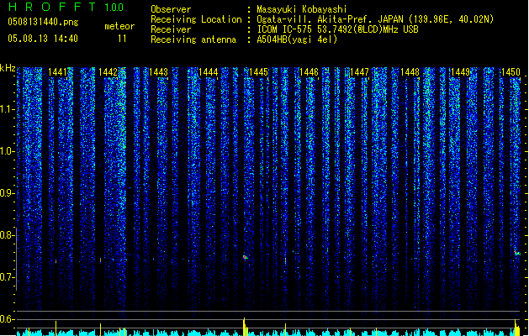Click the 1448 time marker
The height and width of the screenshot is (336, 529).
tap(410, 72)
